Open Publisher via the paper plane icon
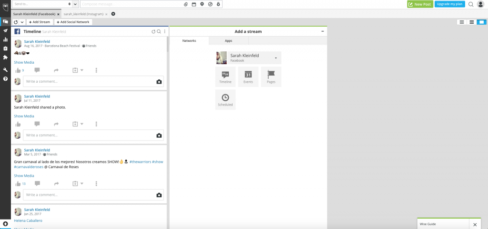Viewport: 488px width, 229px height. click(x=5, y=31)
